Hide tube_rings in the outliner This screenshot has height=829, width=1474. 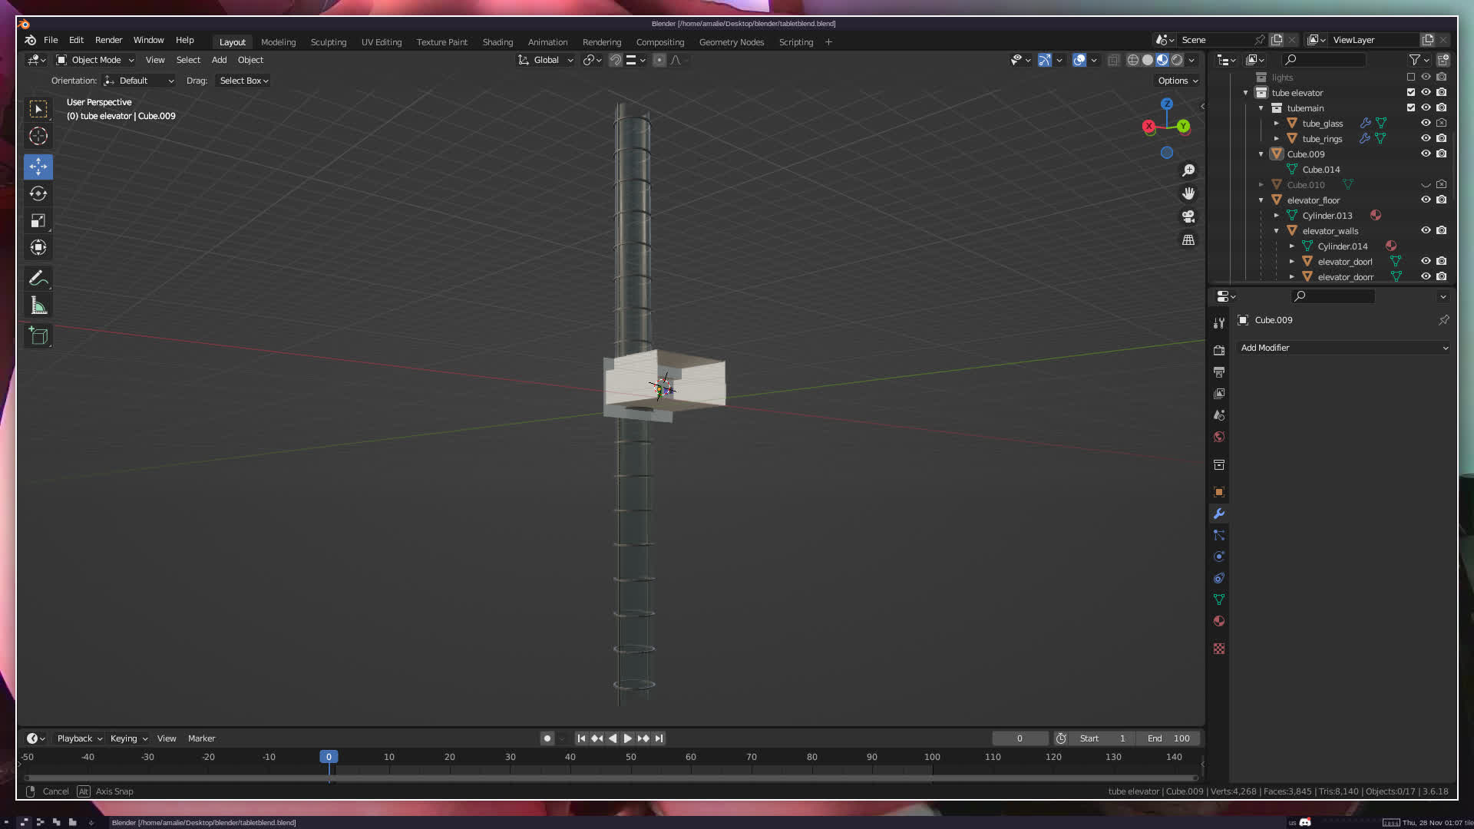1426,139
